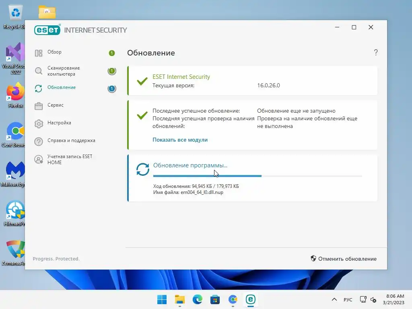Select HitmanPro desktop shortcut
412x309 pixels.
point(14,214)
